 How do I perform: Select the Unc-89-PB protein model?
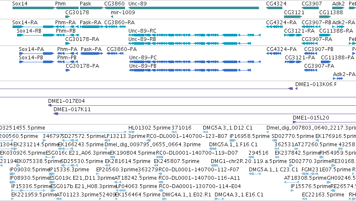click(190, 70)
